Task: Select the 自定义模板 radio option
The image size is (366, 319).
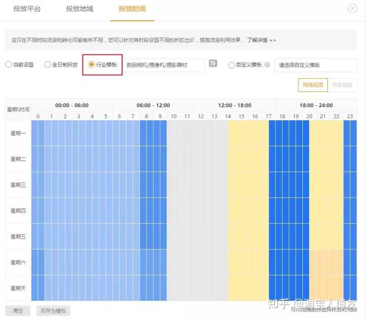Action: click(x=232, y=65)
